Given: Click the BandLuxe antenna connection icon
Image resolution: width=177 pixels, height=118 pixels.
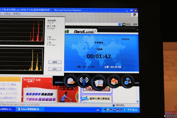Looking at the screenshot, I should click(84, 81).
